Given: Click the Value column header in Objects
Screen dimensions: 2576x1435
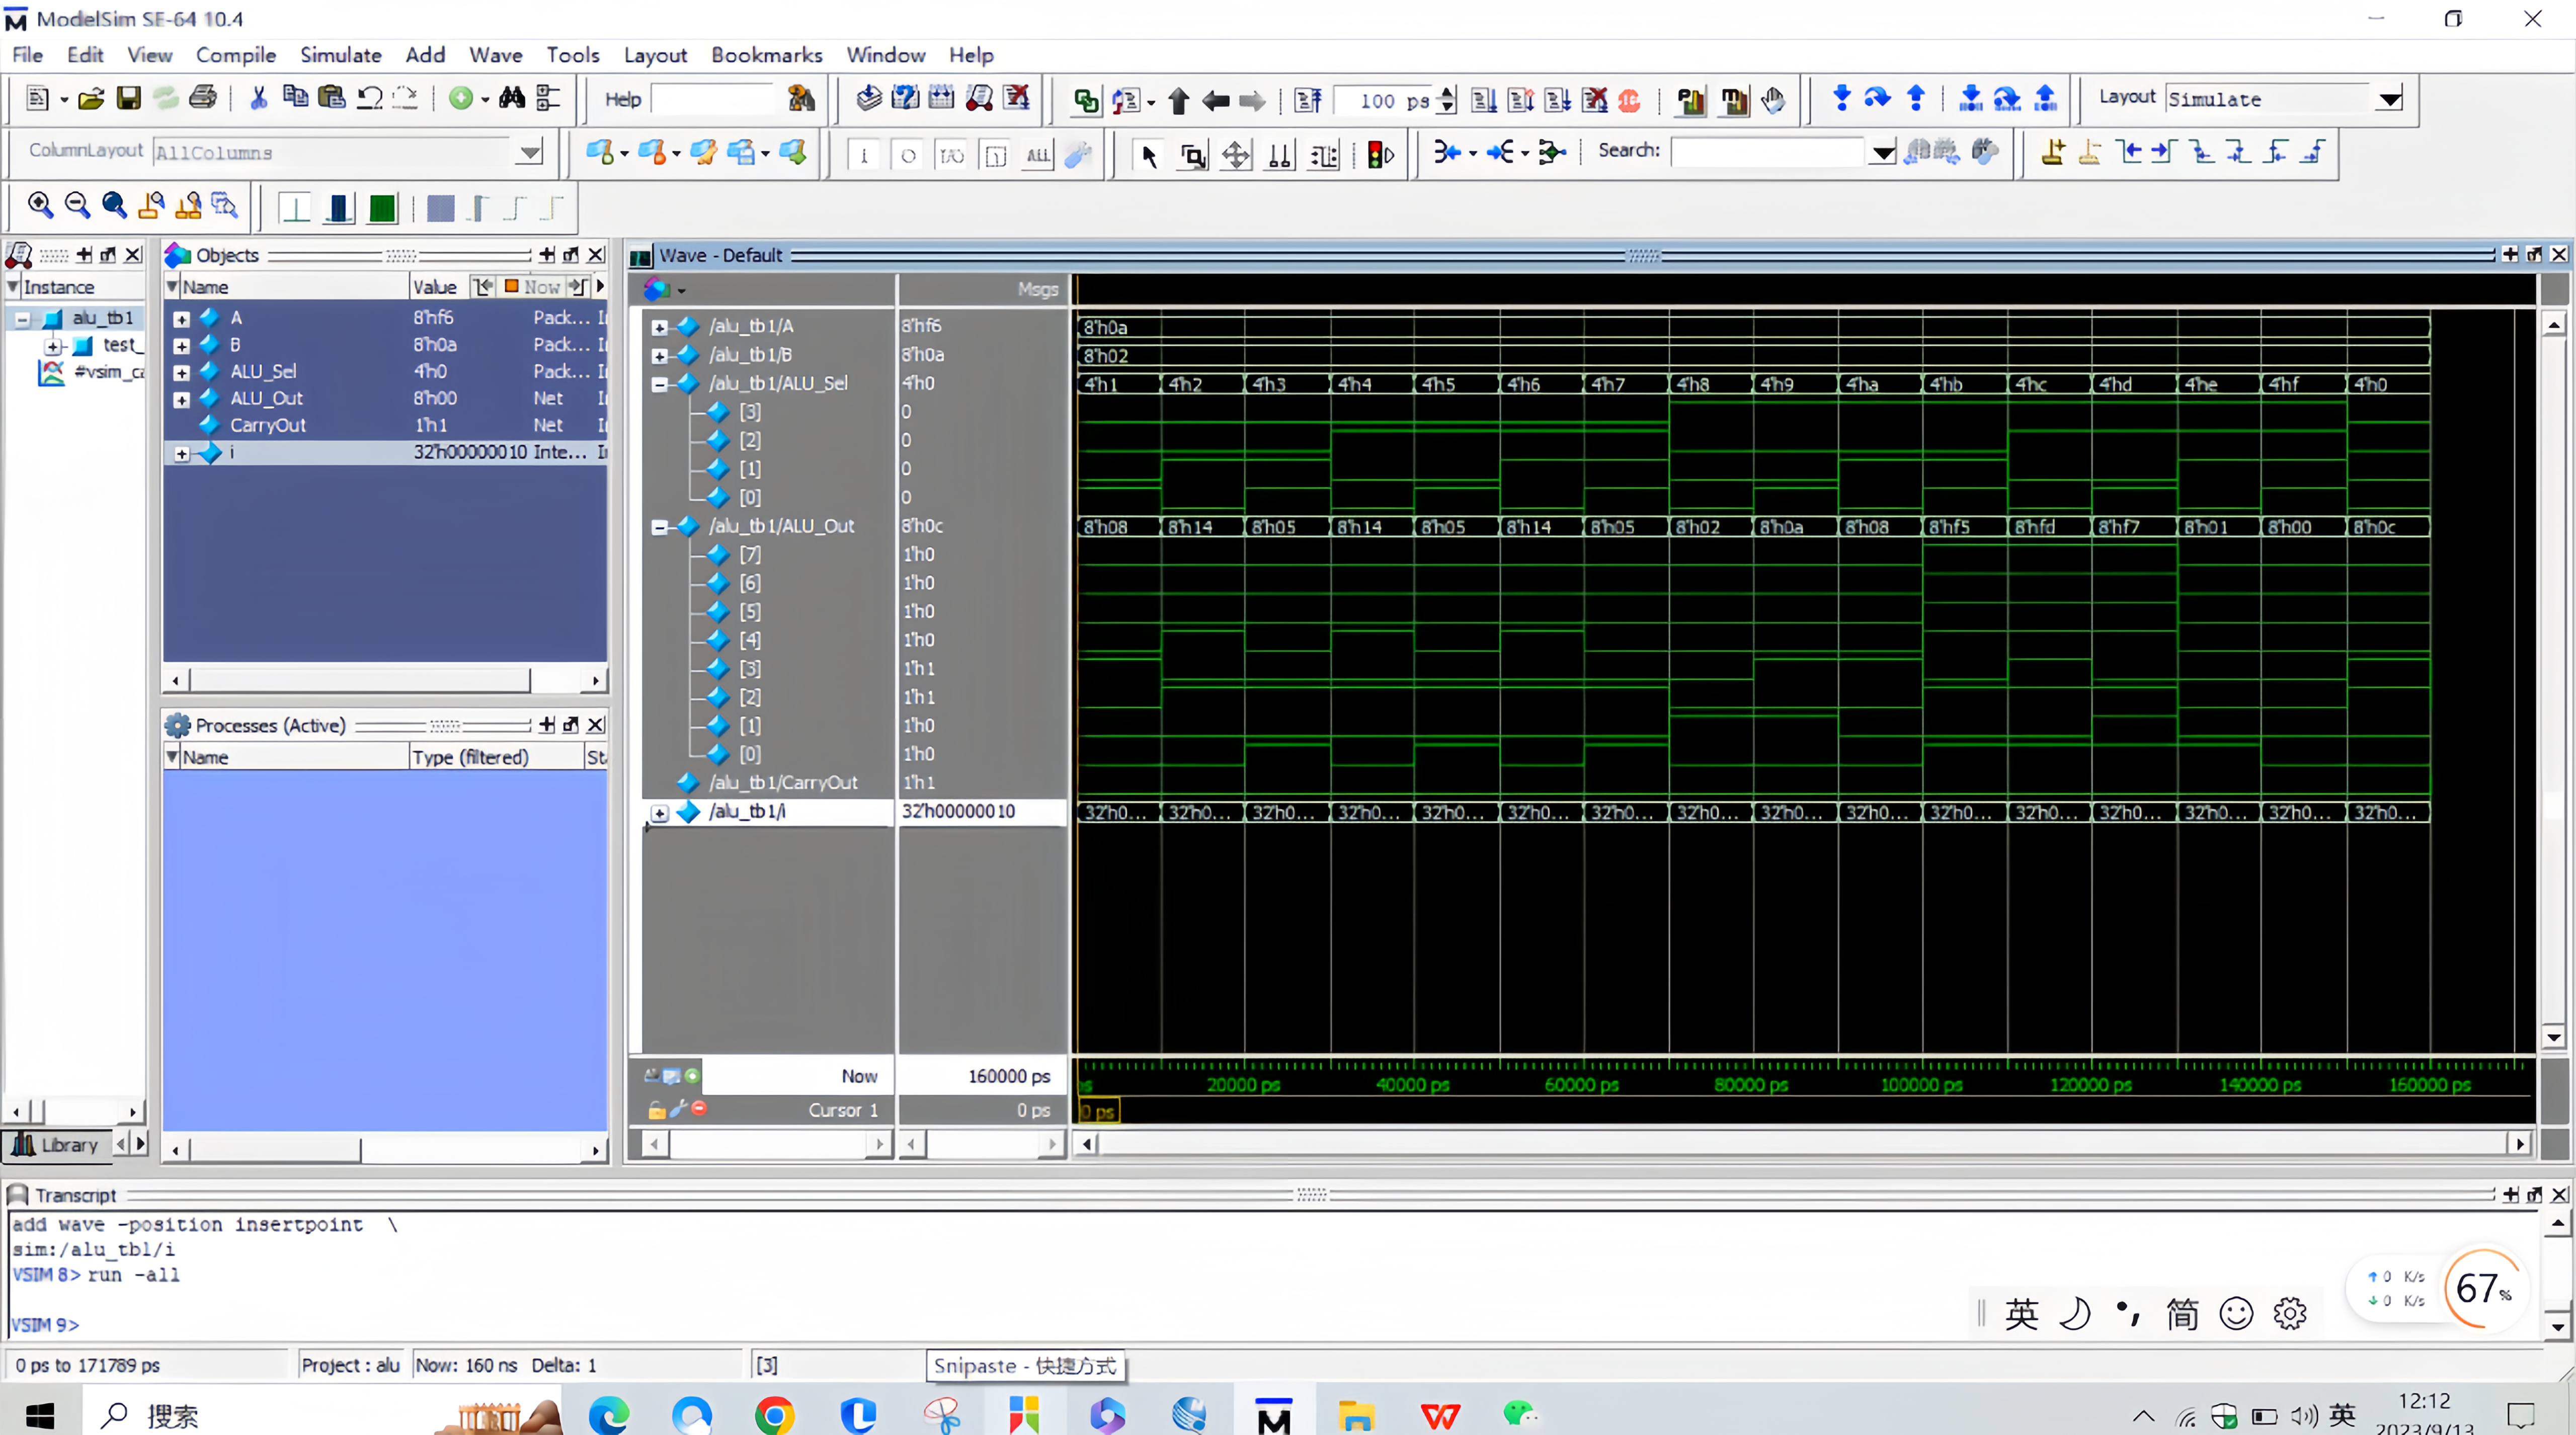Looking at the screenshot, I should 436,287.
